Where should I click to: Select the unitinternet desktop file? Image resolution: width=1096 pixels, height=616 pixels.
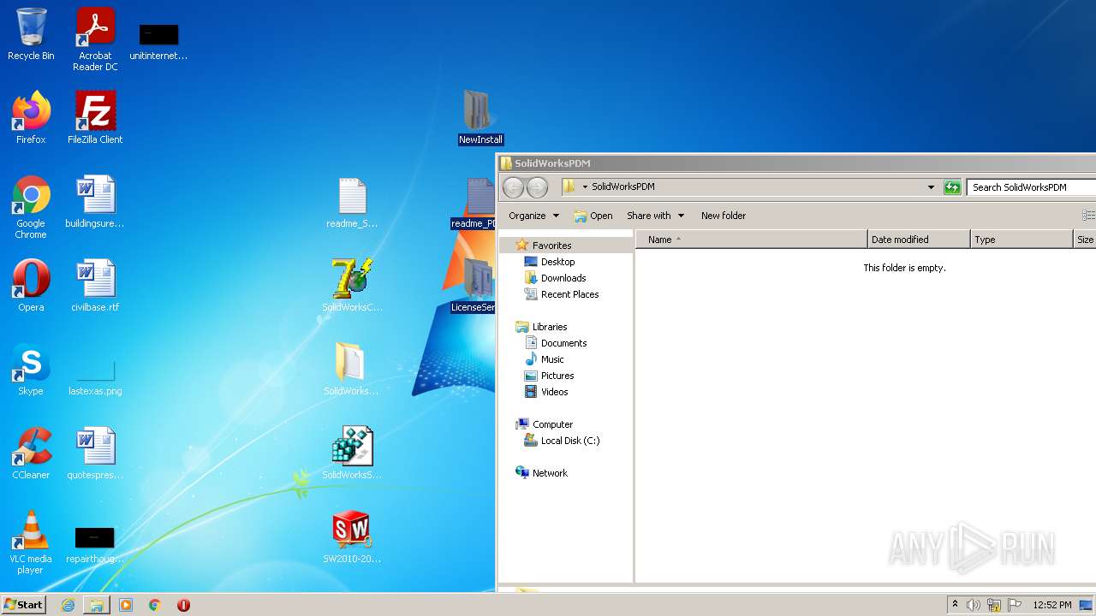[158, 43]
